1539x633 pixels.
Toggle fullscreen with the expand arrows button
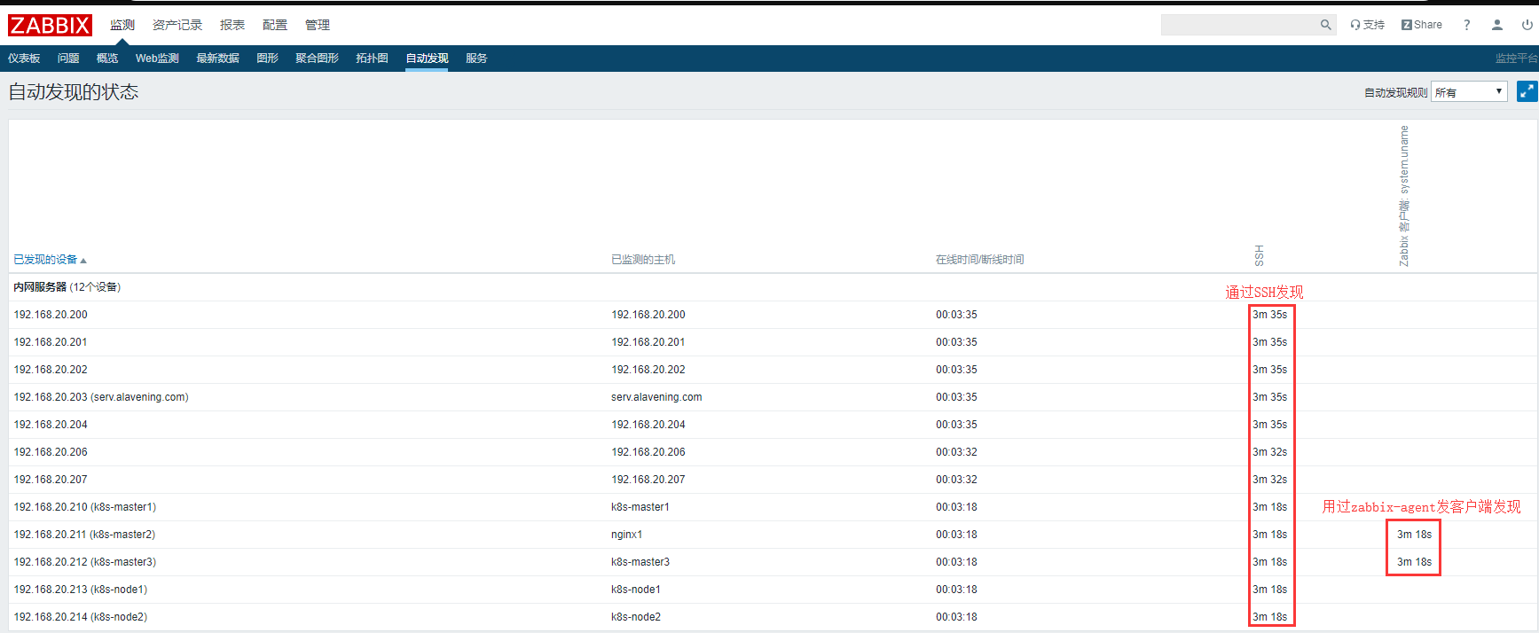tap(1527, 91)
